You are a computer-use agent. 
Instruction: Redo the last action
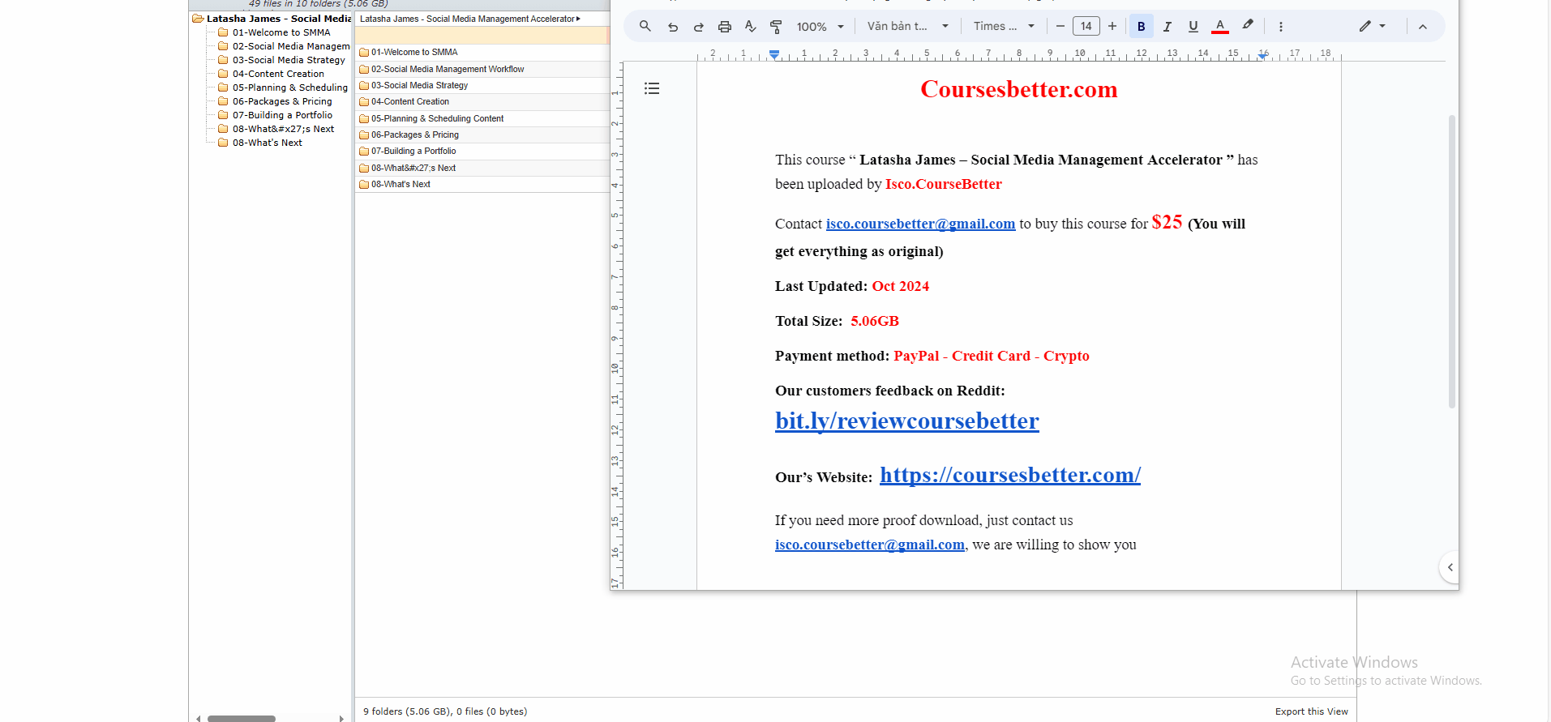pos(698,27)
